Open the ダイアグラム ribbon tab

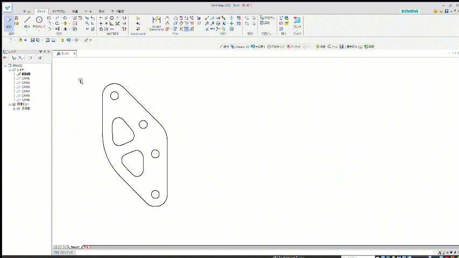(59, 11)
